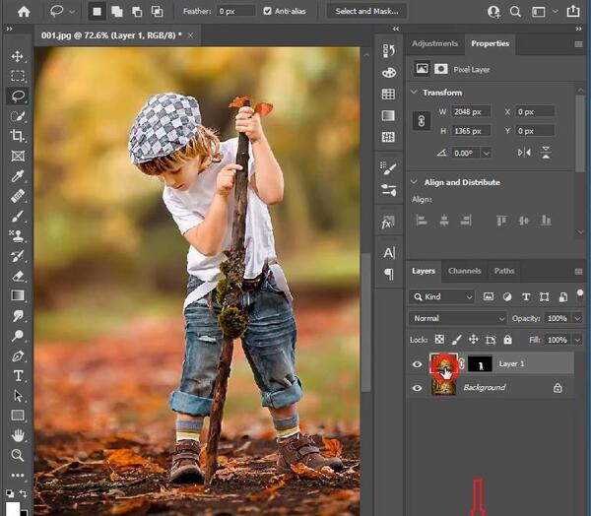Switch to the Paths tab
591x516 pixels.
504,271
